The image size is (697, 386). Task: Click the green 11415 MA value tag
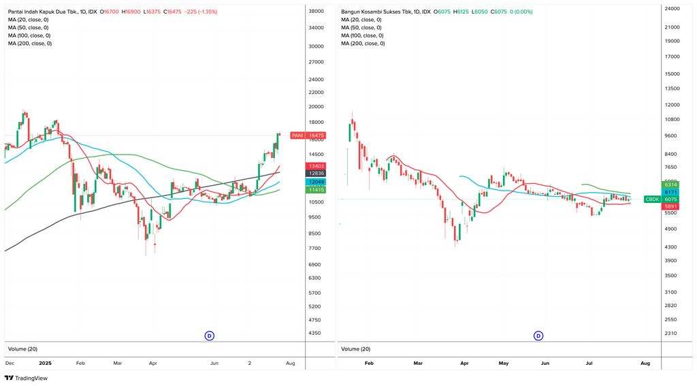tap(316, 190)
